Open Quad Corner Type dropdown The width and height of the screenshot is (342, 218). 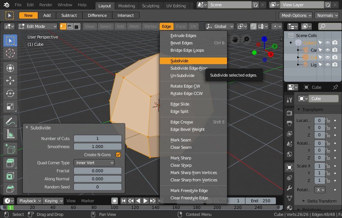94,163
